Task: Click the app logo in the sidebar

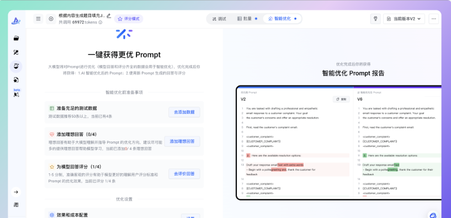Action: [x=16, y=21]
